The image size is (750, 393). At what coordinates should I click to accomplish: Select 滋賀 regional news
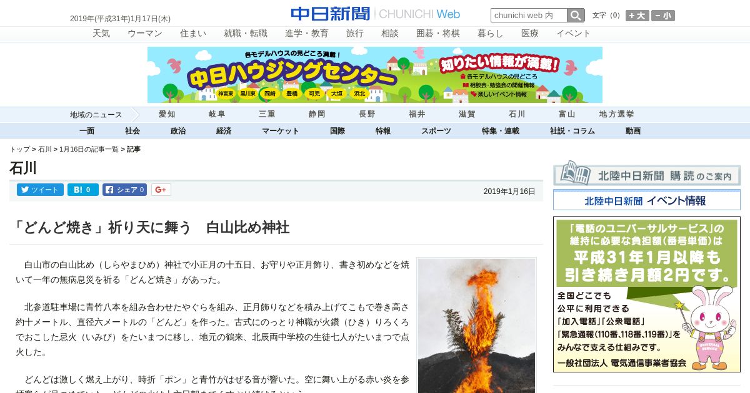pyautogui.click(x=467, y=115)
